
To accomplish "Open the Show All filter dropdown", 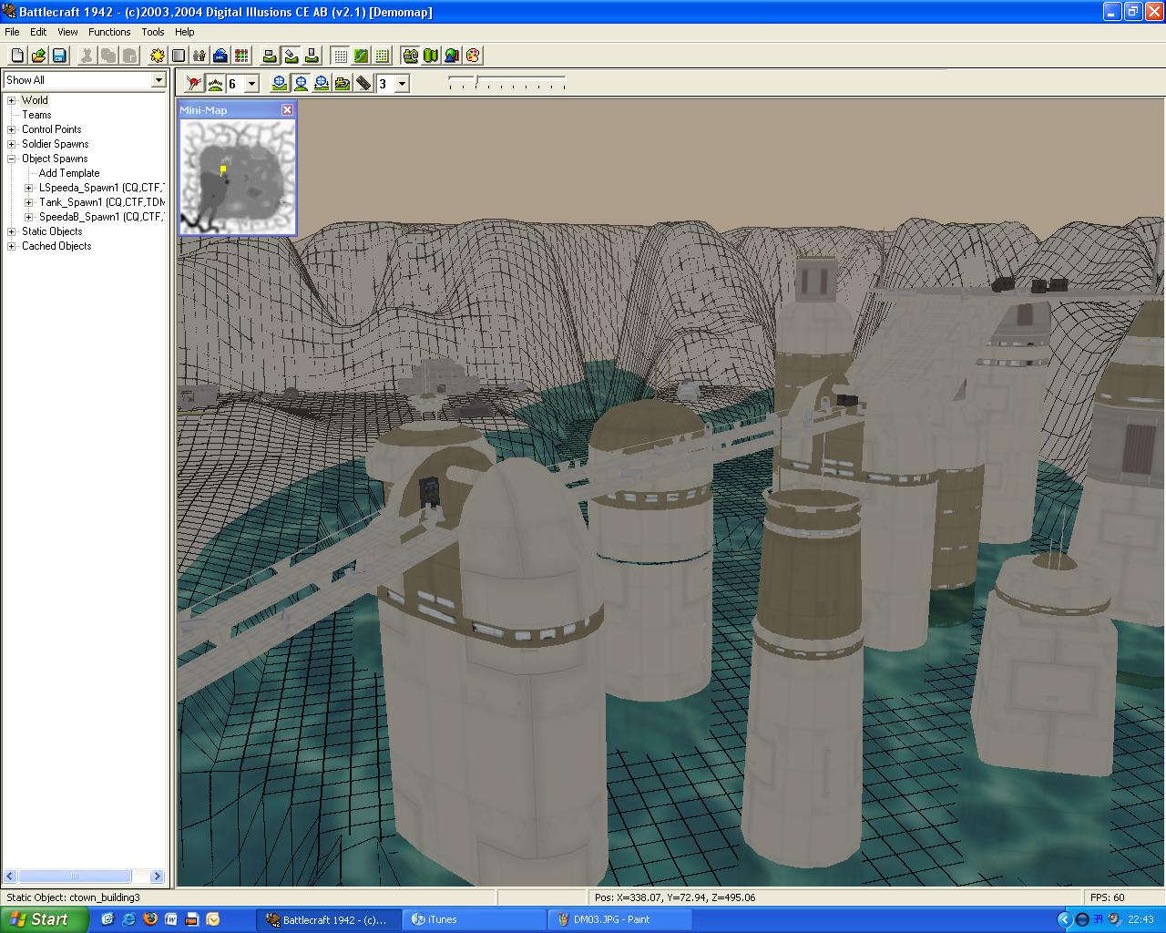I will [159, 80].
